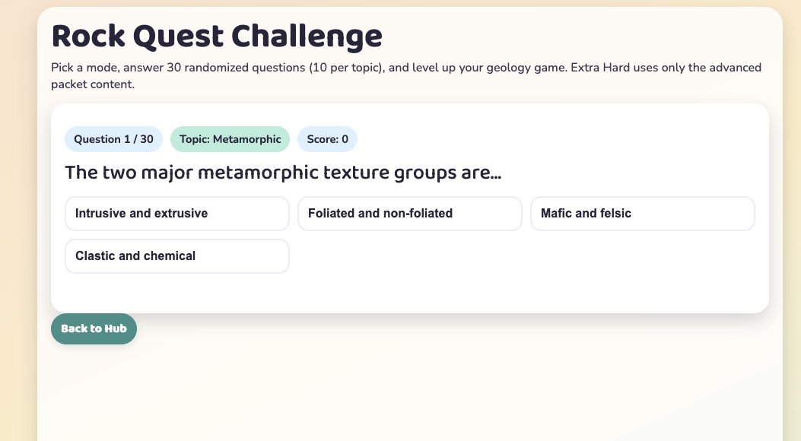Click the Rock Quest Challenge title
Viewport: 801px width, 441px height.
(217, 35)
